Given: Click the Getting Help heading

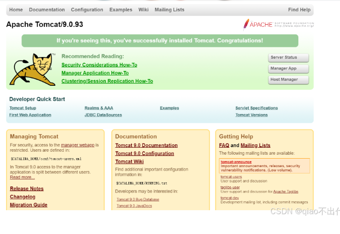Looking at the screenshot, I should pyautogui.click(x=236, y=136).
